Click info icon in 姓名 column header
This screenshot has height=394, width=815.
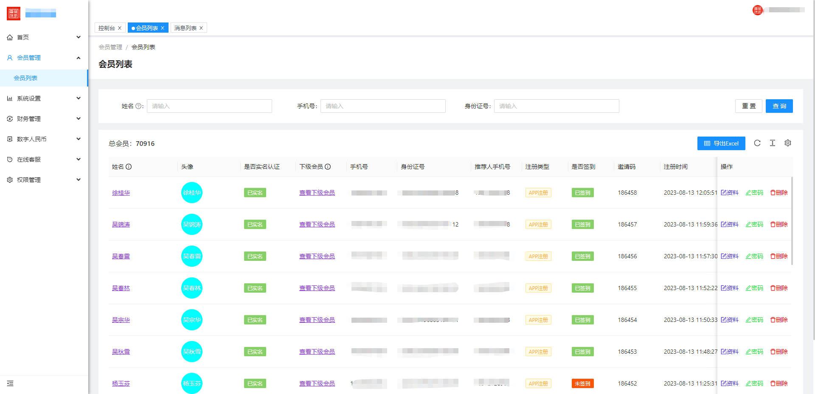(x=129, y=167)
